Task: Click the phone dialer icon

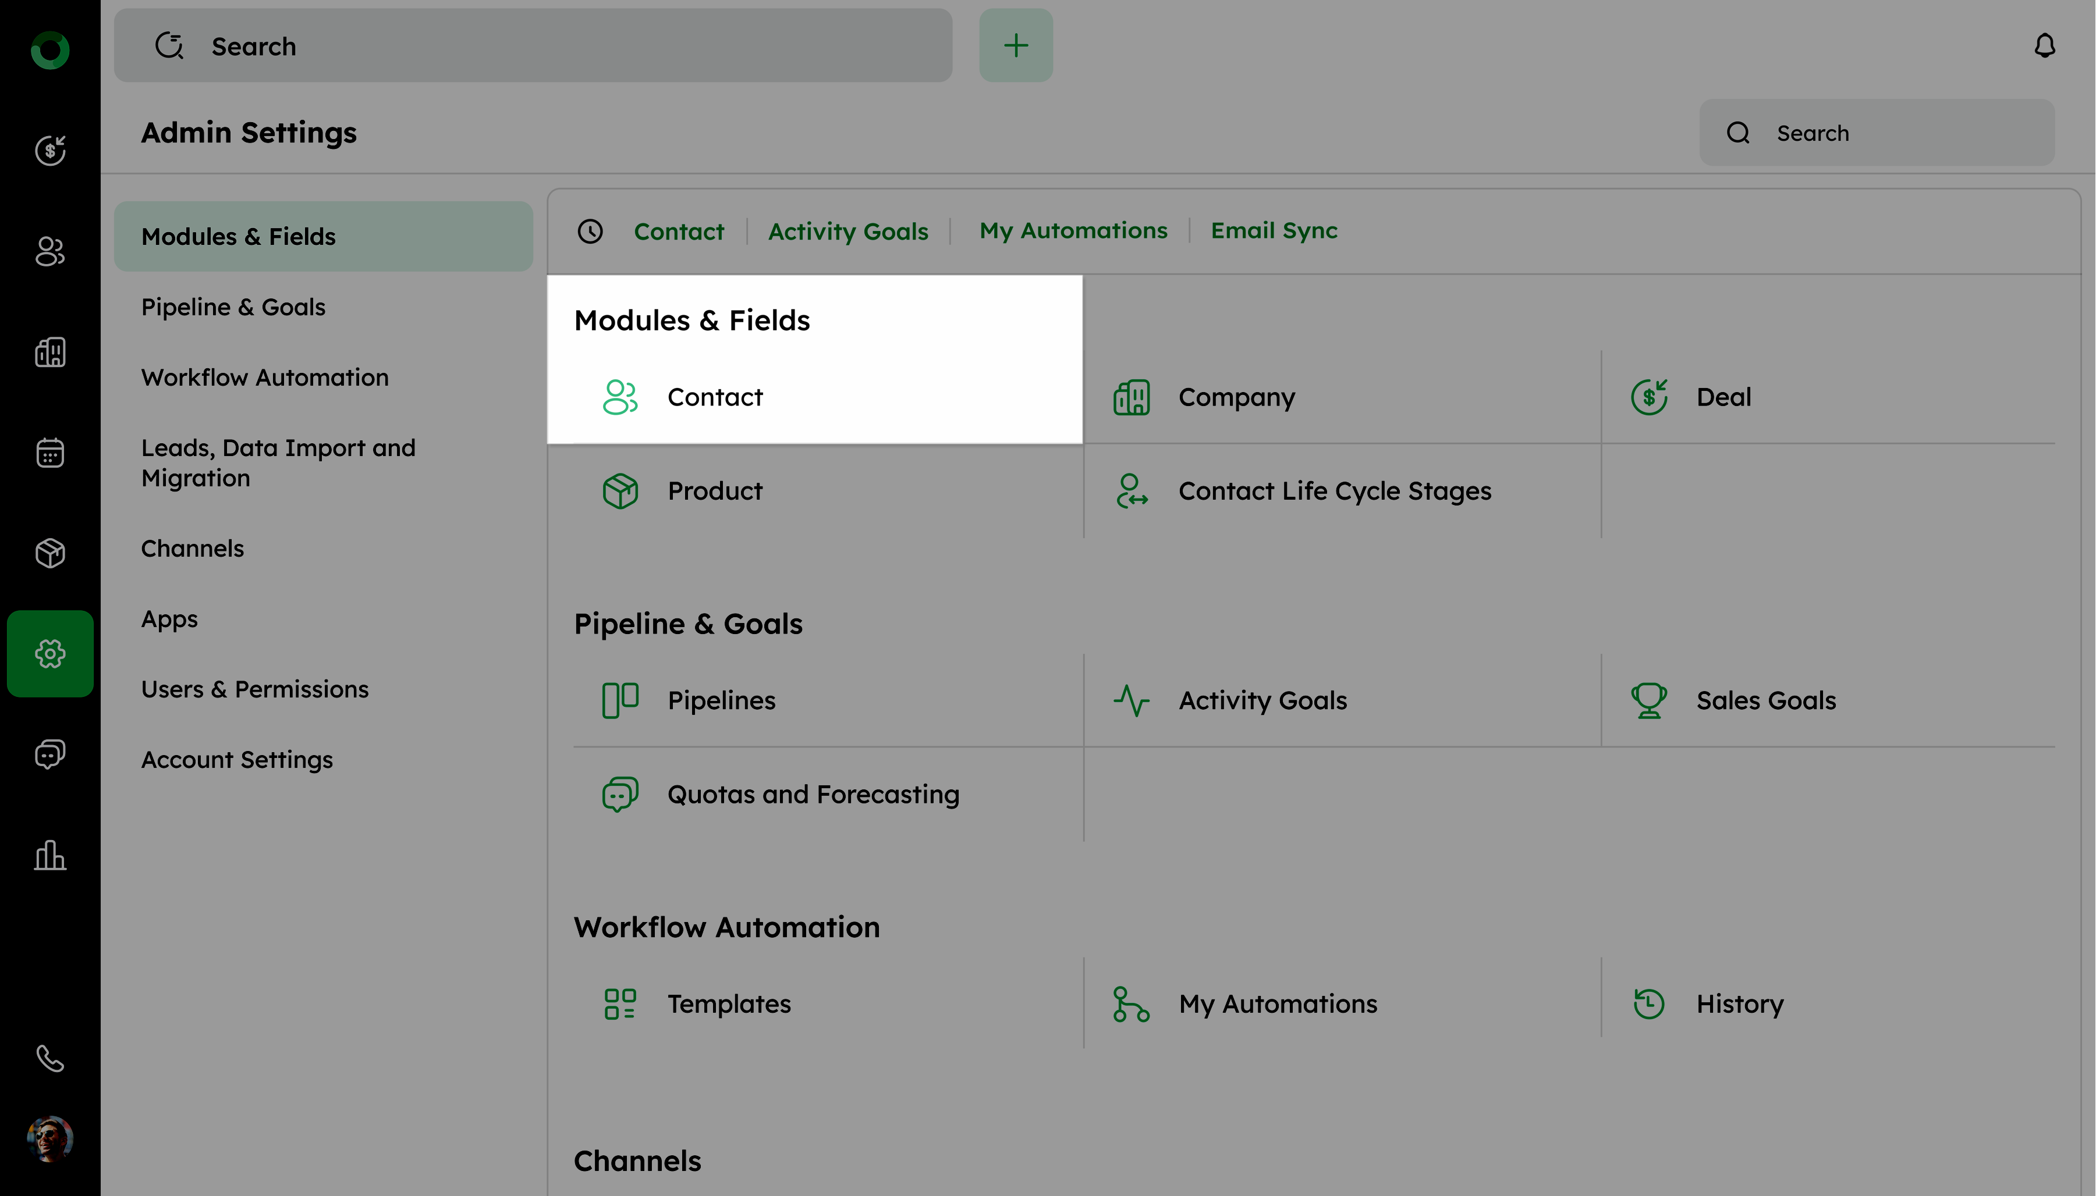Action: coord(50,1059)
